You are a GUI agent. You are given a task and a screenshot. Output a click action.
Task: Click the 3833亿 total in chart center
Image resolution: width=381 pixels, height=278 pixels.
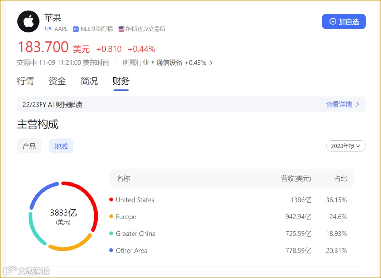click(x=64, y=213)
